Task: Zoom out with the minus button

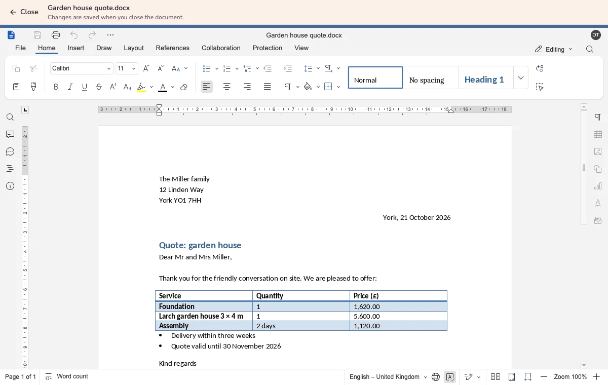Action: 544,377
